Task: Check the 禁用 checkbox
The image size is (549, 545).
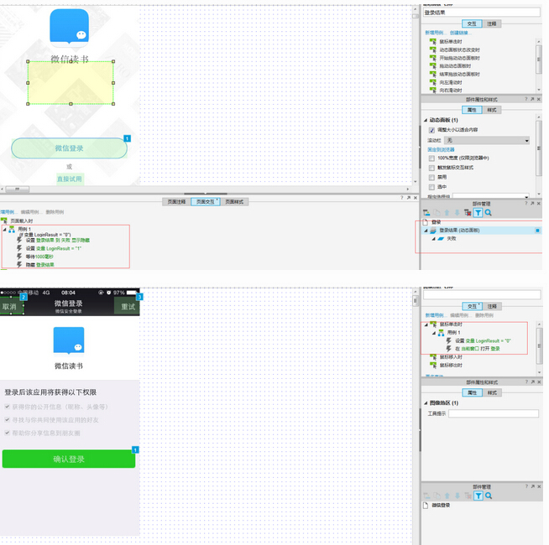Action: coord(431,177)
